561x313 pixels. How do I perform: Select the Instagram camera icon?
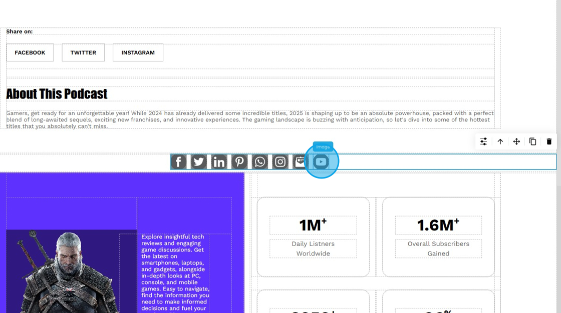pos(280,162)
